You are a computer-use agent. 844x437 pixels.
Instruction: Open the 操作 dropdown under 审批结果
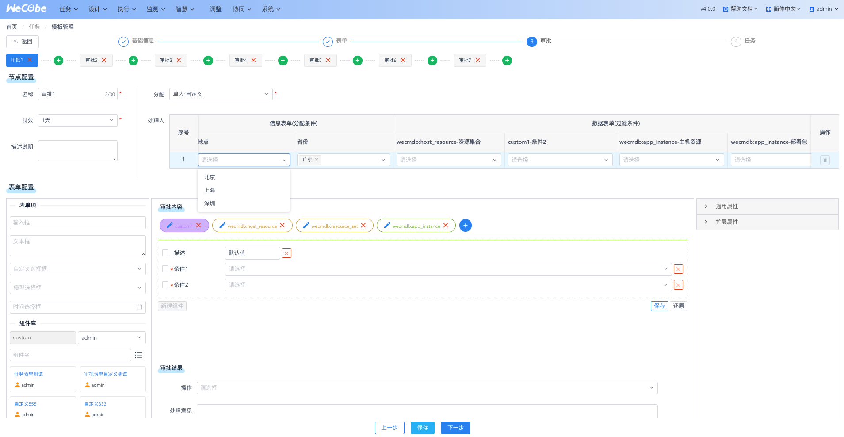click(427, 388)
